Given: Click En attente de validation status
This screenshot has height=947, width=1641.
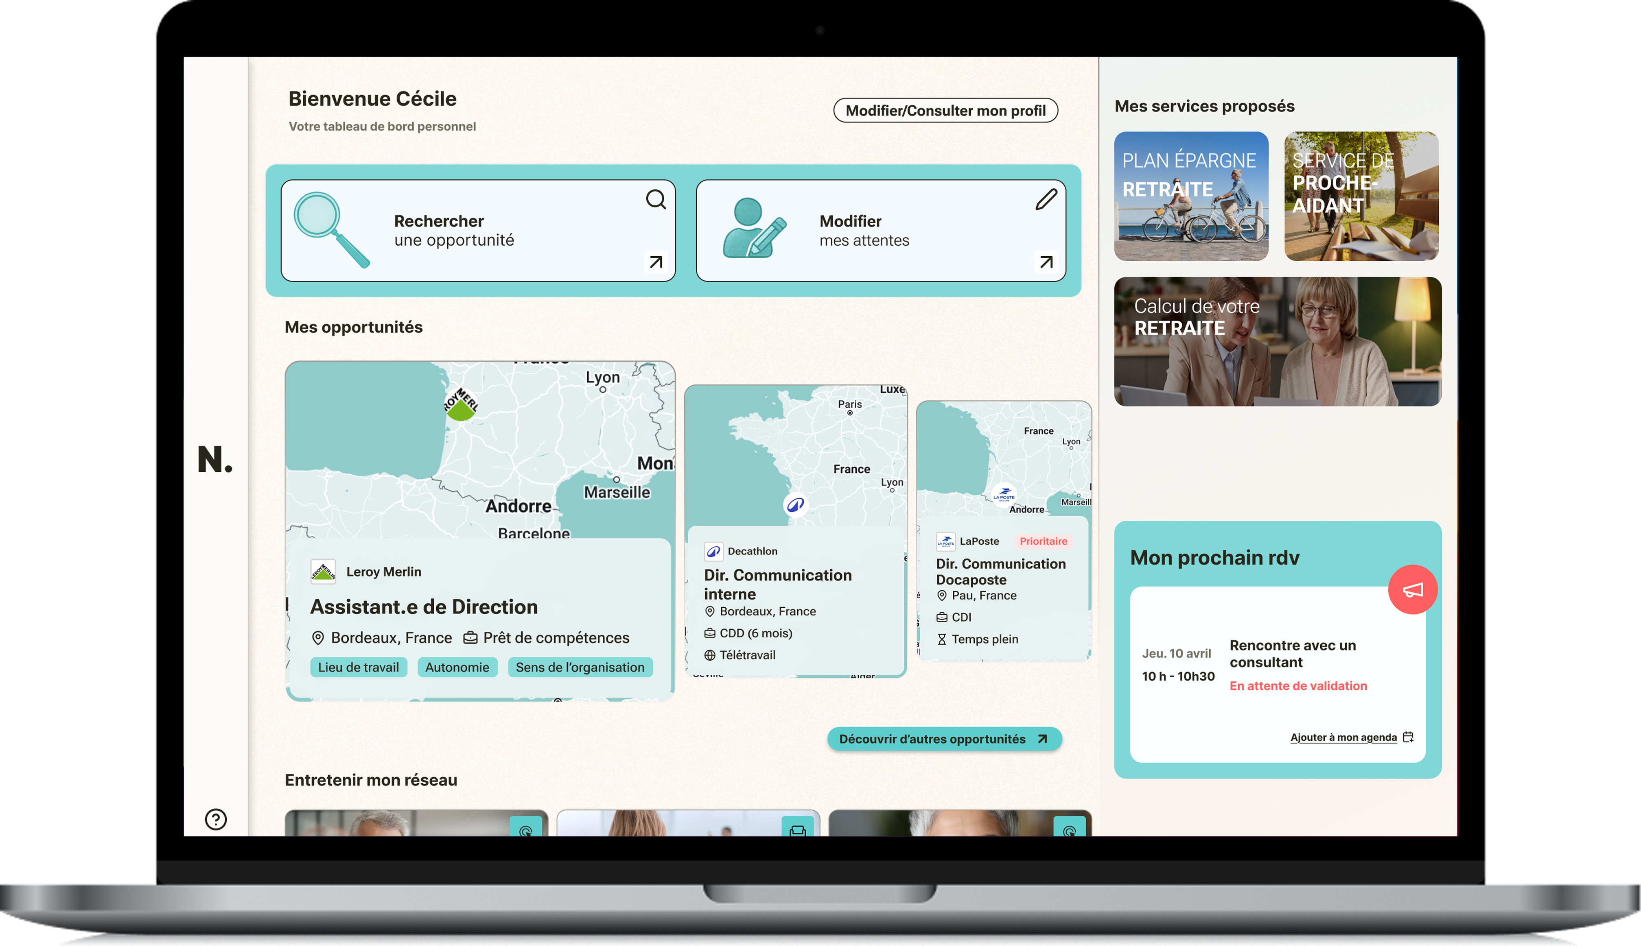Looking at the screenshot, I should pyautogui.click(x=1298, y=685).
